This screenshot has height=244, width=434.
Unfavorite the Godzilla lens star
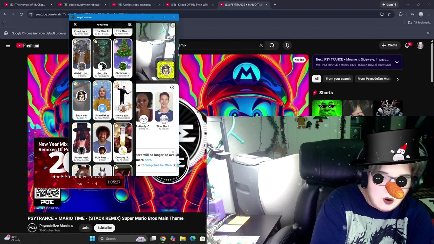96,42
